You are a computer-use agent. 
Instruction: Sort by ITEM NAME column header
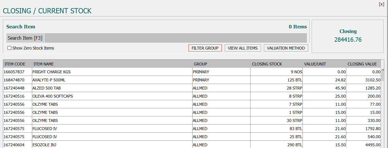pyautogui.click(x=43, y=64)
